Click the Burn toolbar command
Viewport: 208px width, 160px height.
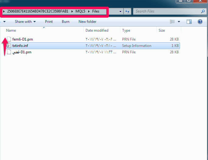coord(65,22)
